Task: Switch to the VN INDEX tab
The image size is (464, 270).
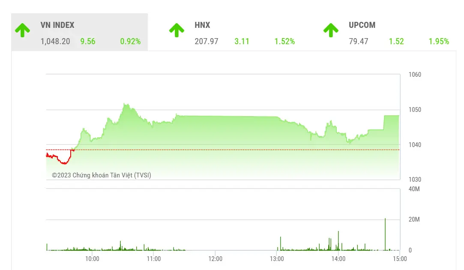Action: click(57, 25)
